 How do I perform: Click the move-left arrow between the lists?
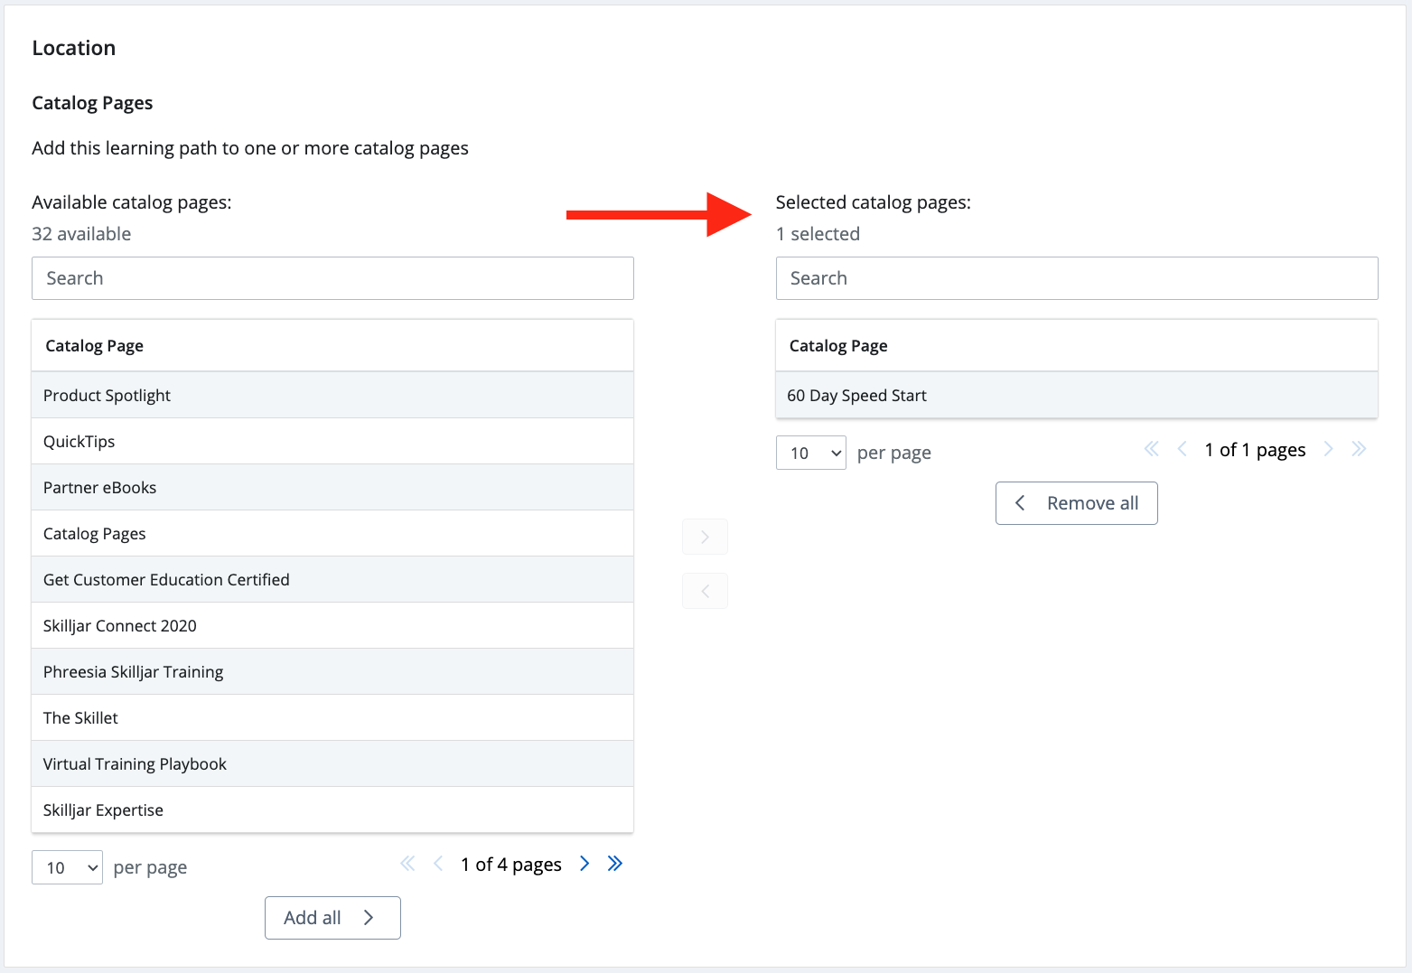[x=705, y=591]
